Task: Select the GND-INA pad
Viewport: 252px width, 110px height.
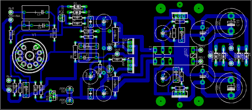Action: (x=11, y=20)
